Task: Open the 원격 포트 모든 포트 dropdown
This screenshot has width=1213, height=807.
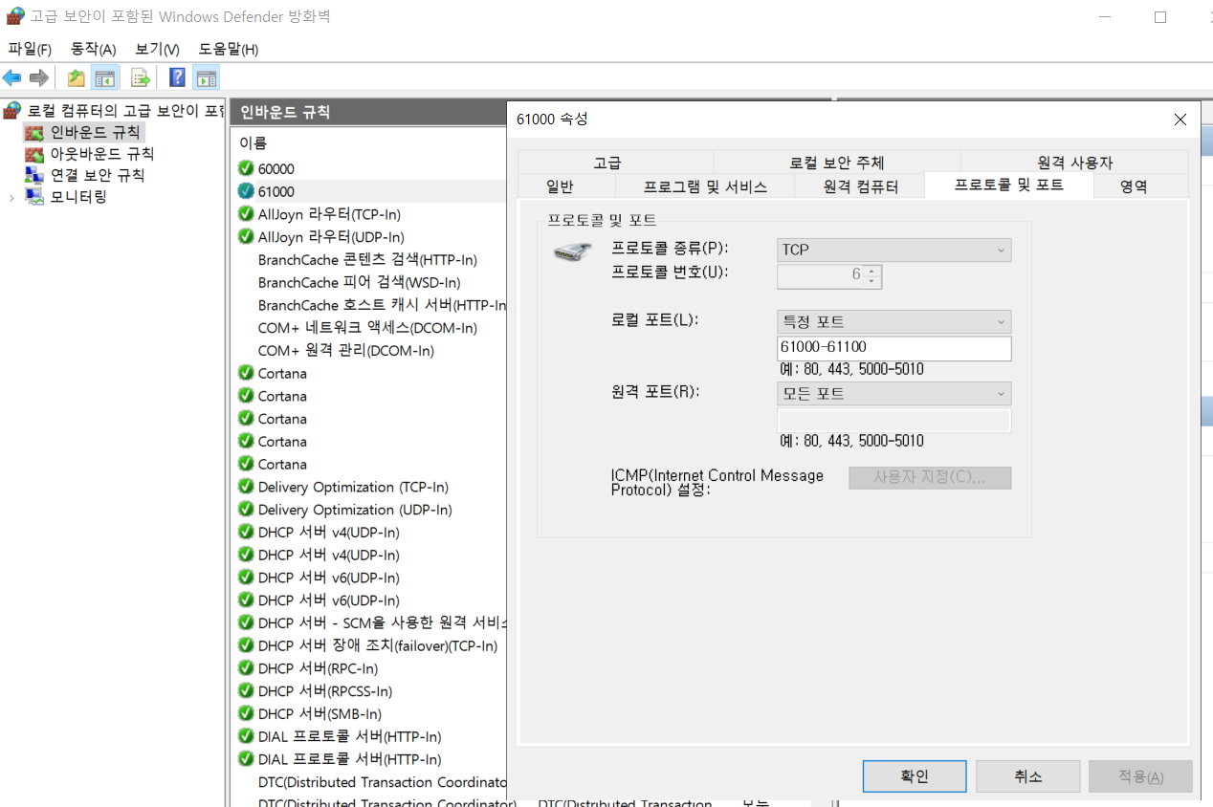Action: coord(893,393)
